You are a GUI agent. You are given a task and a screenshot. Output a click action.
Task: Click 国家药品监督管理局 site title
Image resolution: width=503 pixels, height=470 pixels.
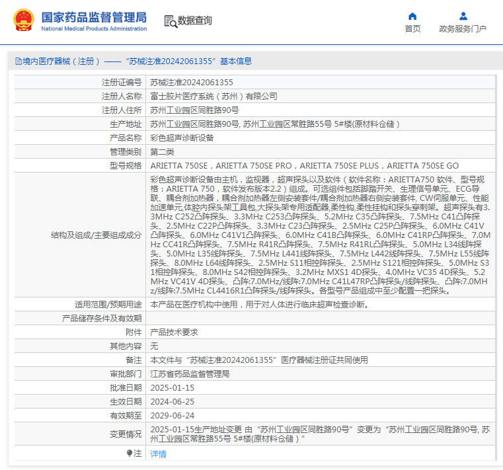[x=94, y=17]
